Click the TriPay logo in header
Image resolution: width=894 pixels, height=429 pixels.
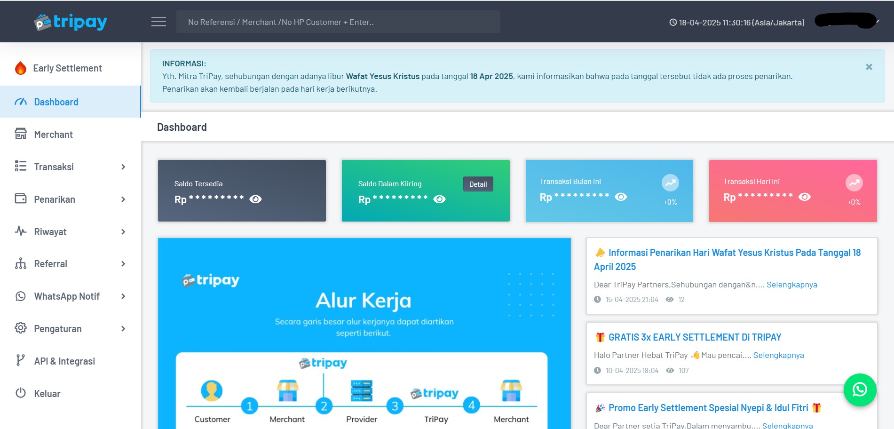pyautogui.click(x=71, y=22)
